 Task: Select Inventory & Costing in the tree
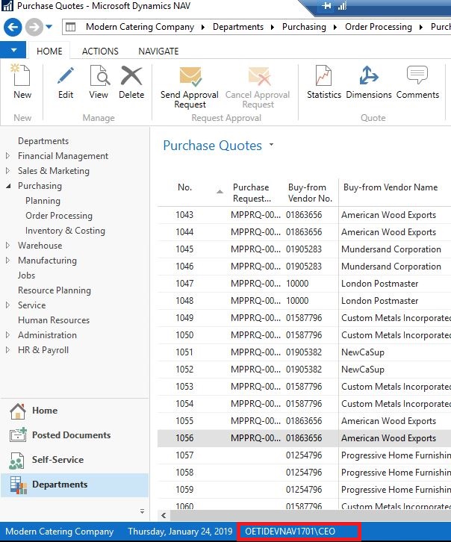[65, 231]
